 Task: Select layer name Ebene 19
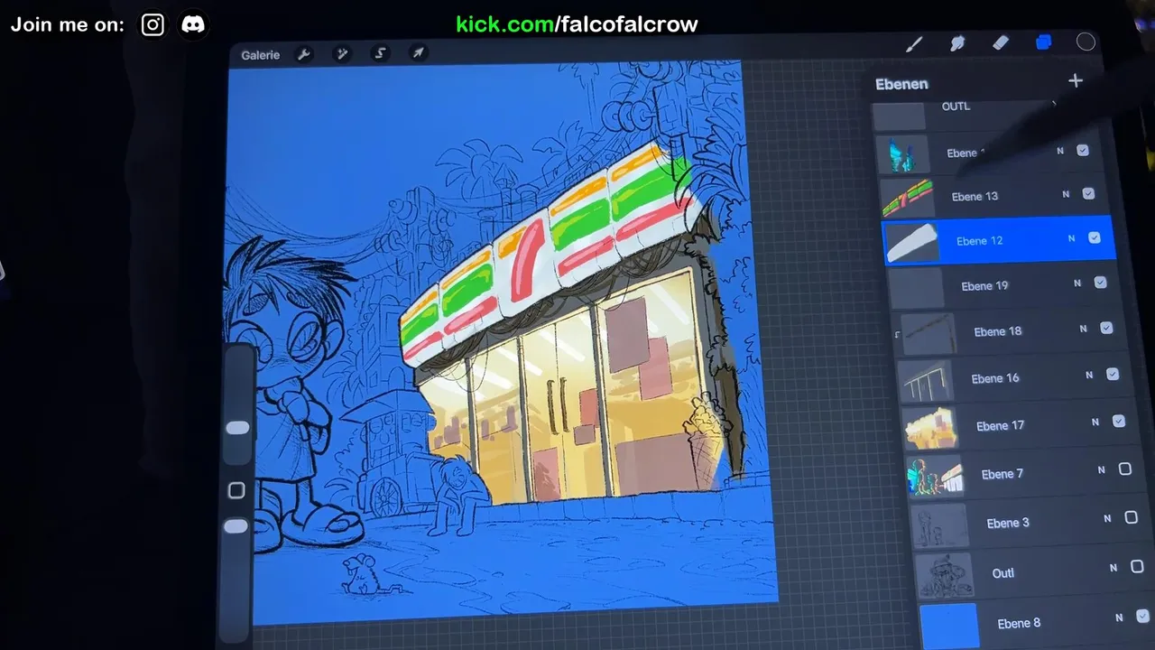984,286
